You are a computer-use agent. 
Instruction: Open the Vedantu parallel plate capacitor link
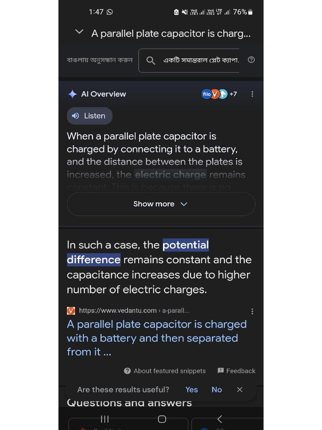156,338
